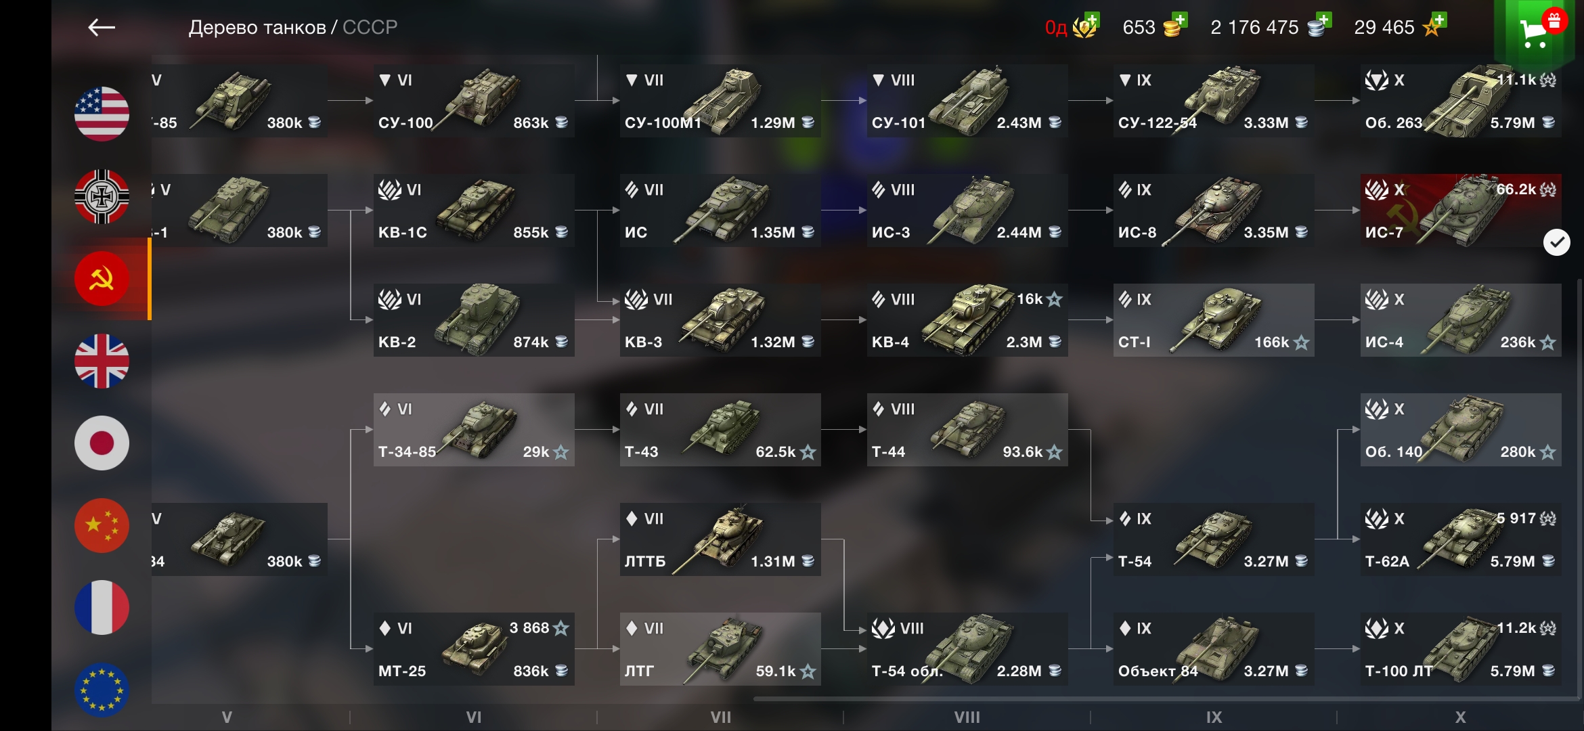The height and width of the screenshot is (731, 1584).
Task: Select the USA flag nation
Action: coord(102,114)
